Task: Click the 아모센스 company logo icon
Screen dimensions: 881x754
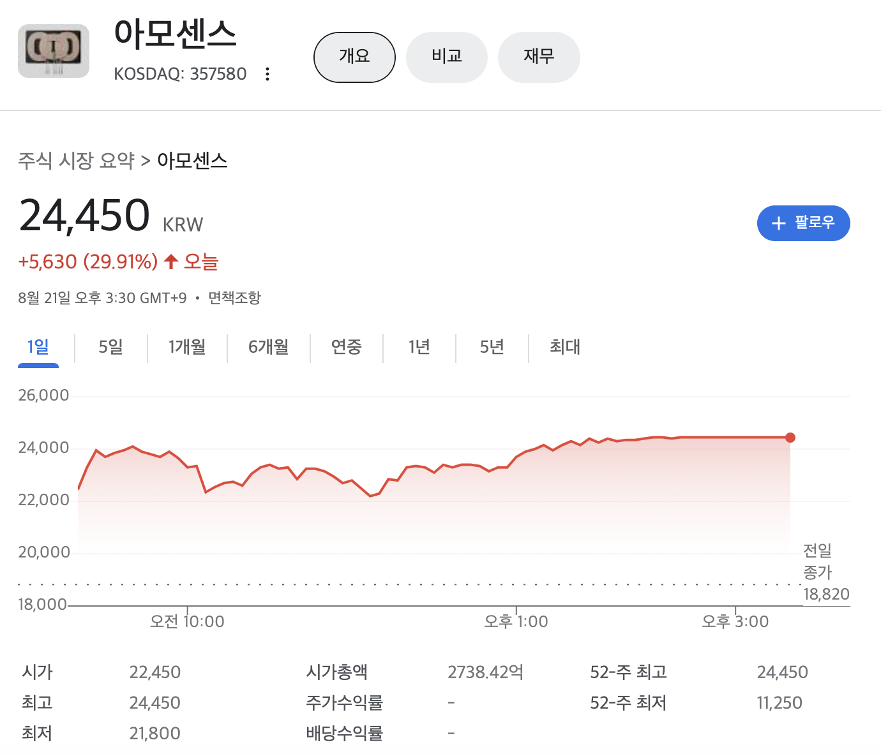Action: (x=53, y=50)
